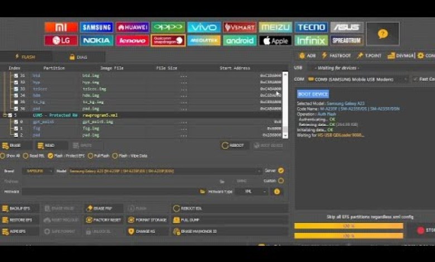
Task: Open the Huawei brand section
Action: [132, 27]
